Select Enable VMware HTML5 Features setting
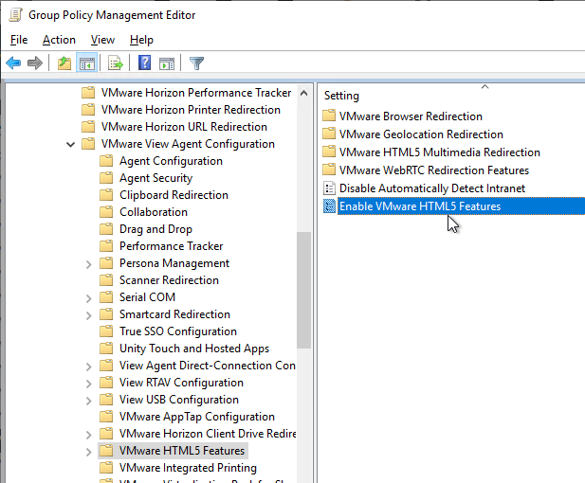 pyautogui.click(x=420, y=206)
